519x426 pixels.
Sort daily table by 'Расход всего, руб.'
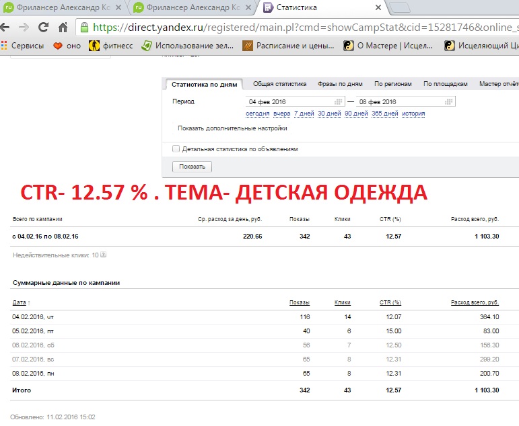[475, 302]
